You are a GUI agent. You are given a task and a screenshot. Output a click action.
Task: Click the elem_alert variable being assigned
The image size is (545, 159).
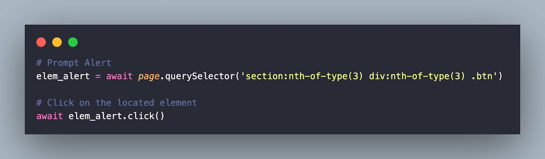(x=63, y=76)
